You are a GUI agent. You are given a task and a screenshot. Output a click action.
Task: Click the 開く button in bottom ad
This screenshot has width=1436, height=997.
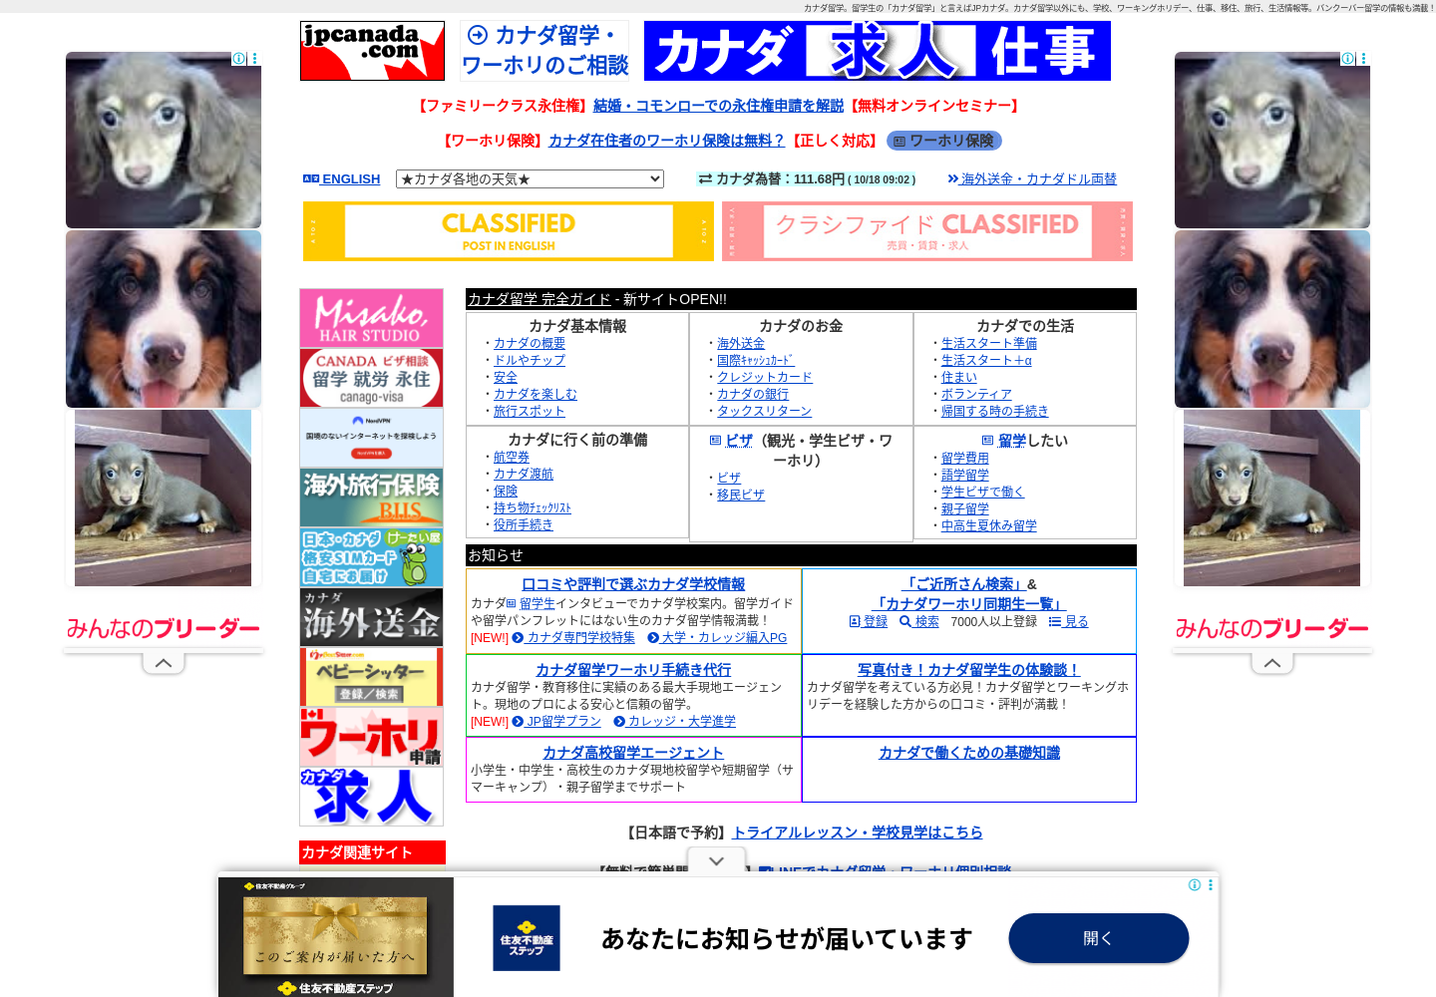[1099, 938]
